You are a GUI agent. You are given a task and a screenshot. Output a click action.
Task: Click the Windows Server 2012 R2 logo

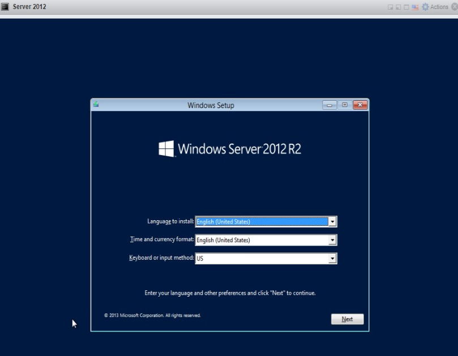230,149
